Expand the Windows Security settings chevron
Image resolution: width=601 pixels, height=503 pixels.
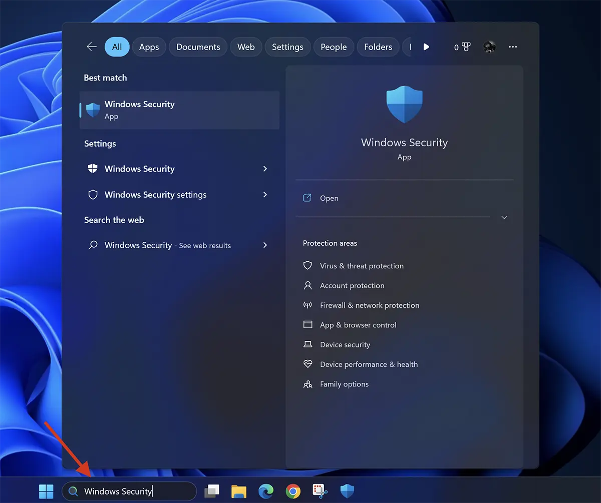click(265, 195)
